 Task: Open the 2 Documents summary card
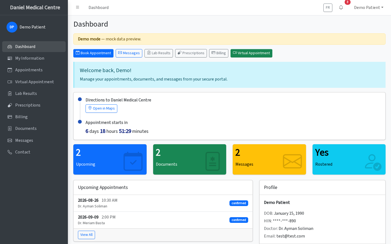(x=190, y=159)
